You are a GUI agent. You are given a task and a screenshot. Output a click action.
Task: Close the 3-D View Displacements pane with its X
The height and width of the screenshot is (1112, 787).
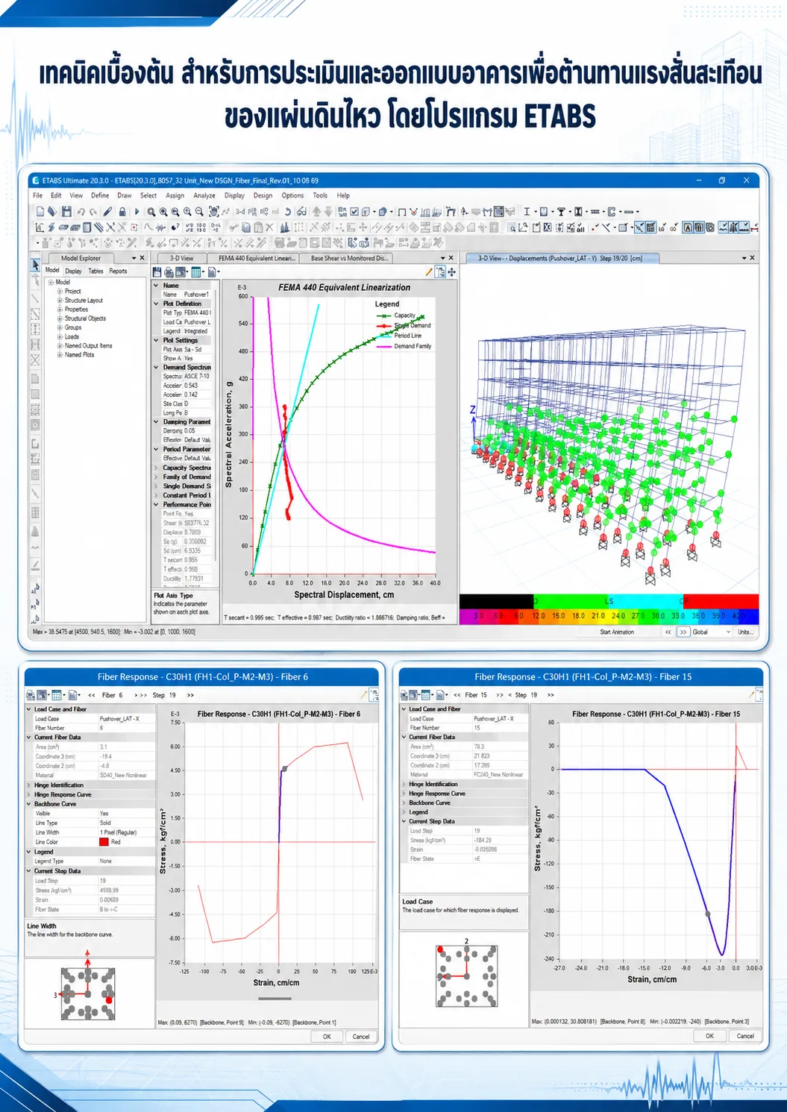point(752,258)
